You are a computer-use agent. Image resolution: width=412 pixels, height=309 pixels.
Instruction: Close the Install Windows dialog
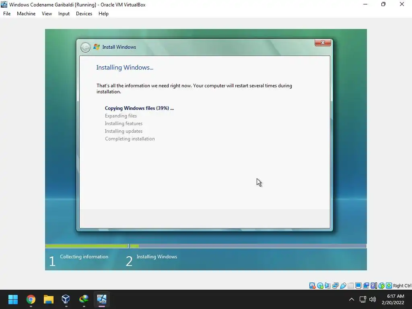[323, 43]
